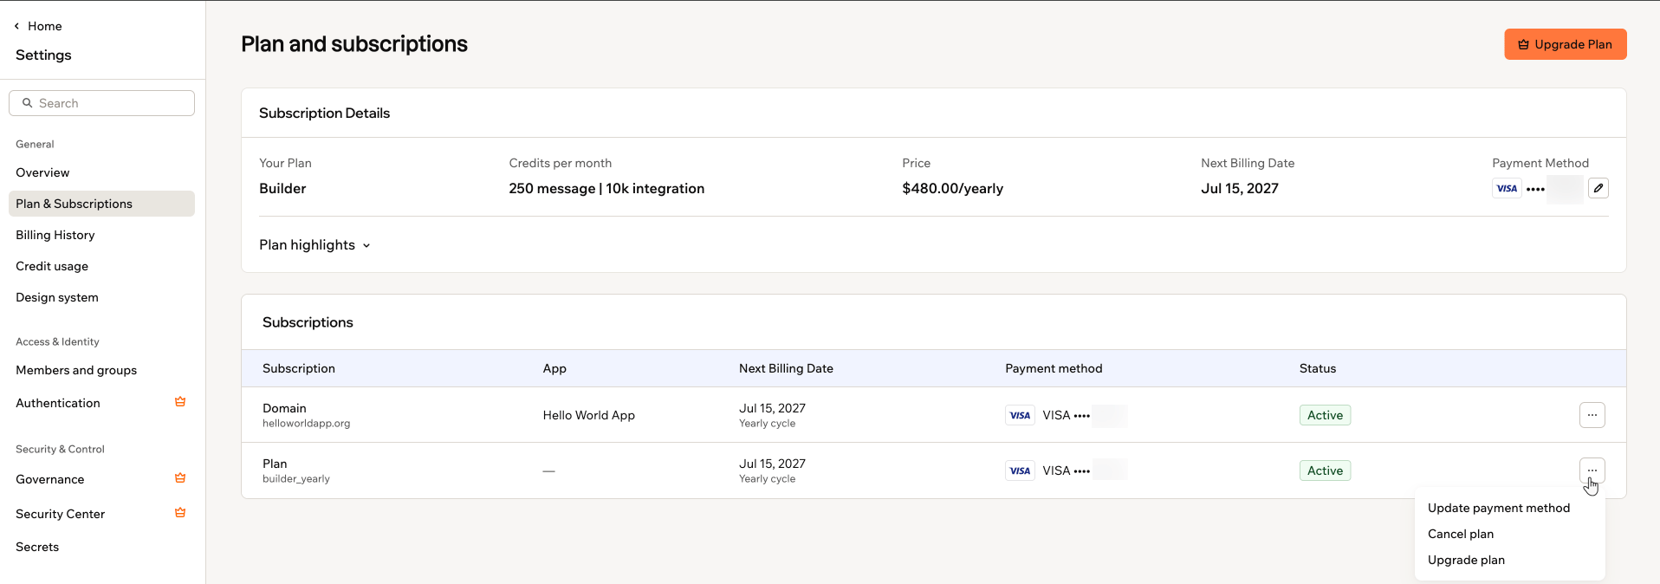
Task: Click the crown icon beside Governance
Action: click(180, 478)
